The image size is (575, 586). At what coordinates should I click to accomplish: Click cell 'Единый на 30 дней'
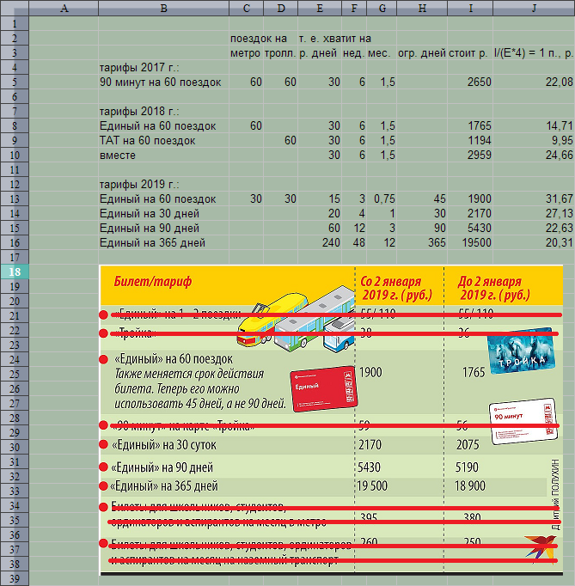coord(164,213)
